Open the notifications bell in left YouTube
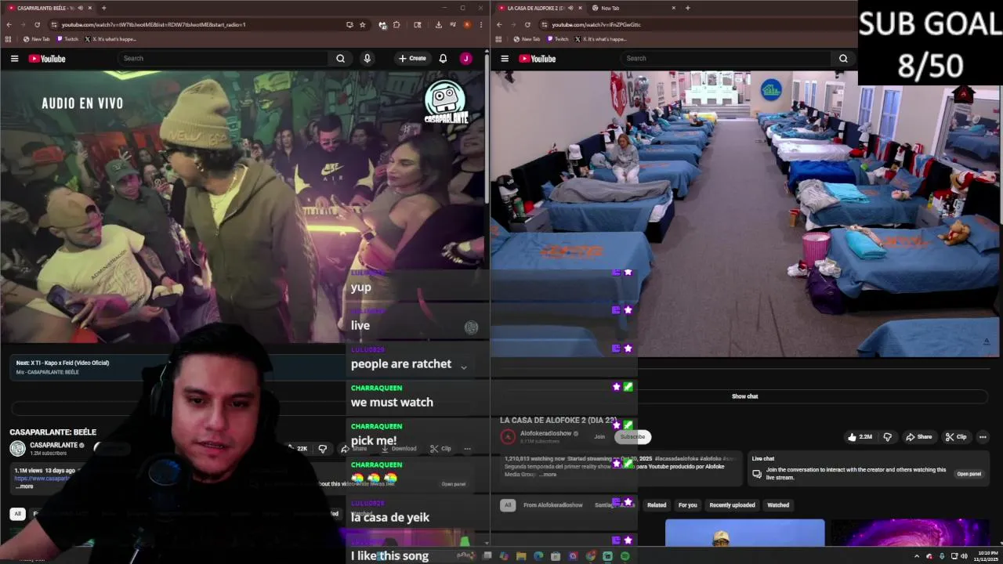This screenshot has width=1003, height=564. tap(443, 59)
